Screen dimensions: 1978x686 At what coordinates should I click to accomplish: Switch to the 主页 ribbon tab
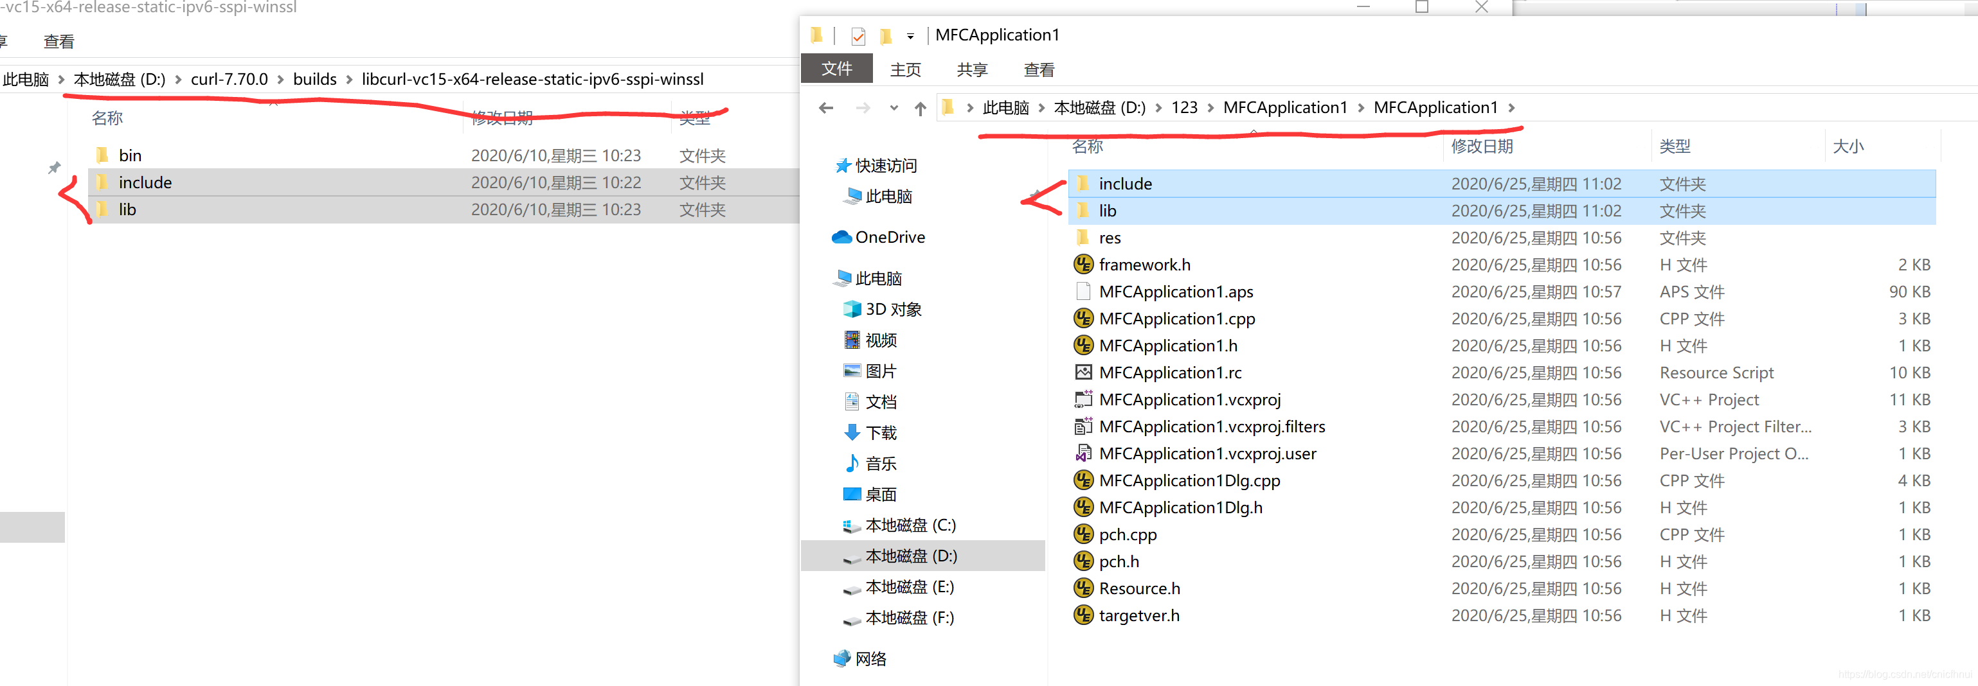(x=905, y=70)
